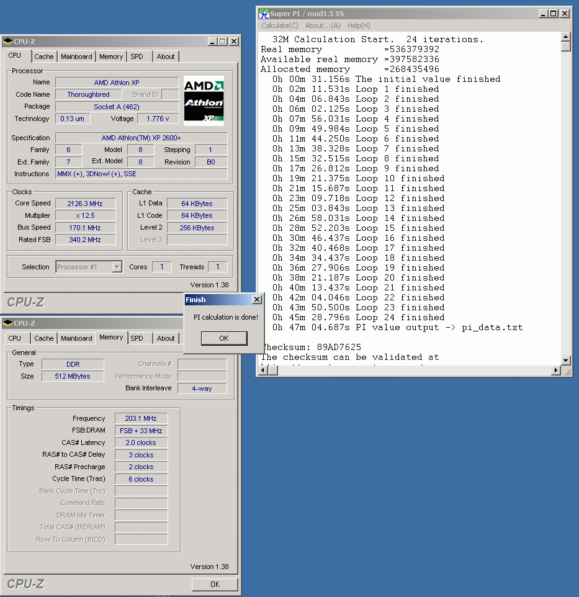
Task: Click the Bus Speed value 170.1 MHz
Action: [85, 228]
